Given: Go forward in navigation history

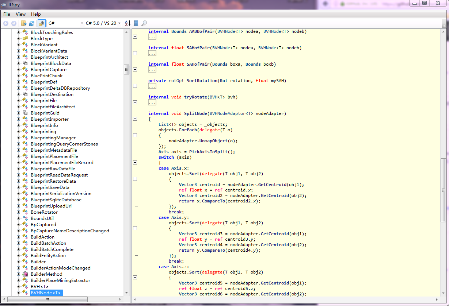Looking at the screenshot, I should [x=14, y=23].
